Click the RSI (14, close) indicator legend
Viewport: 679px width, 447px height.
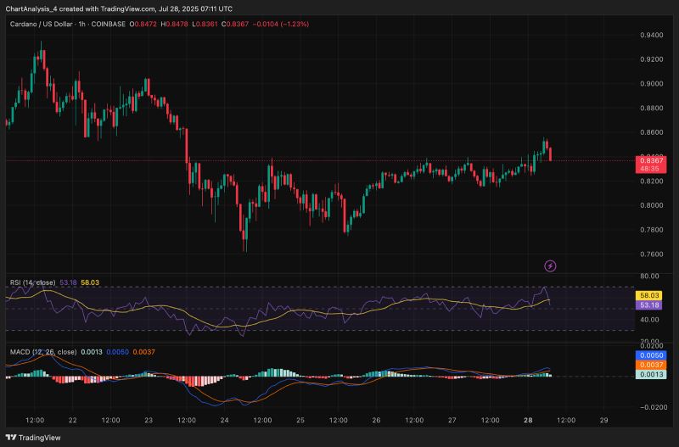tap(31, 283)
